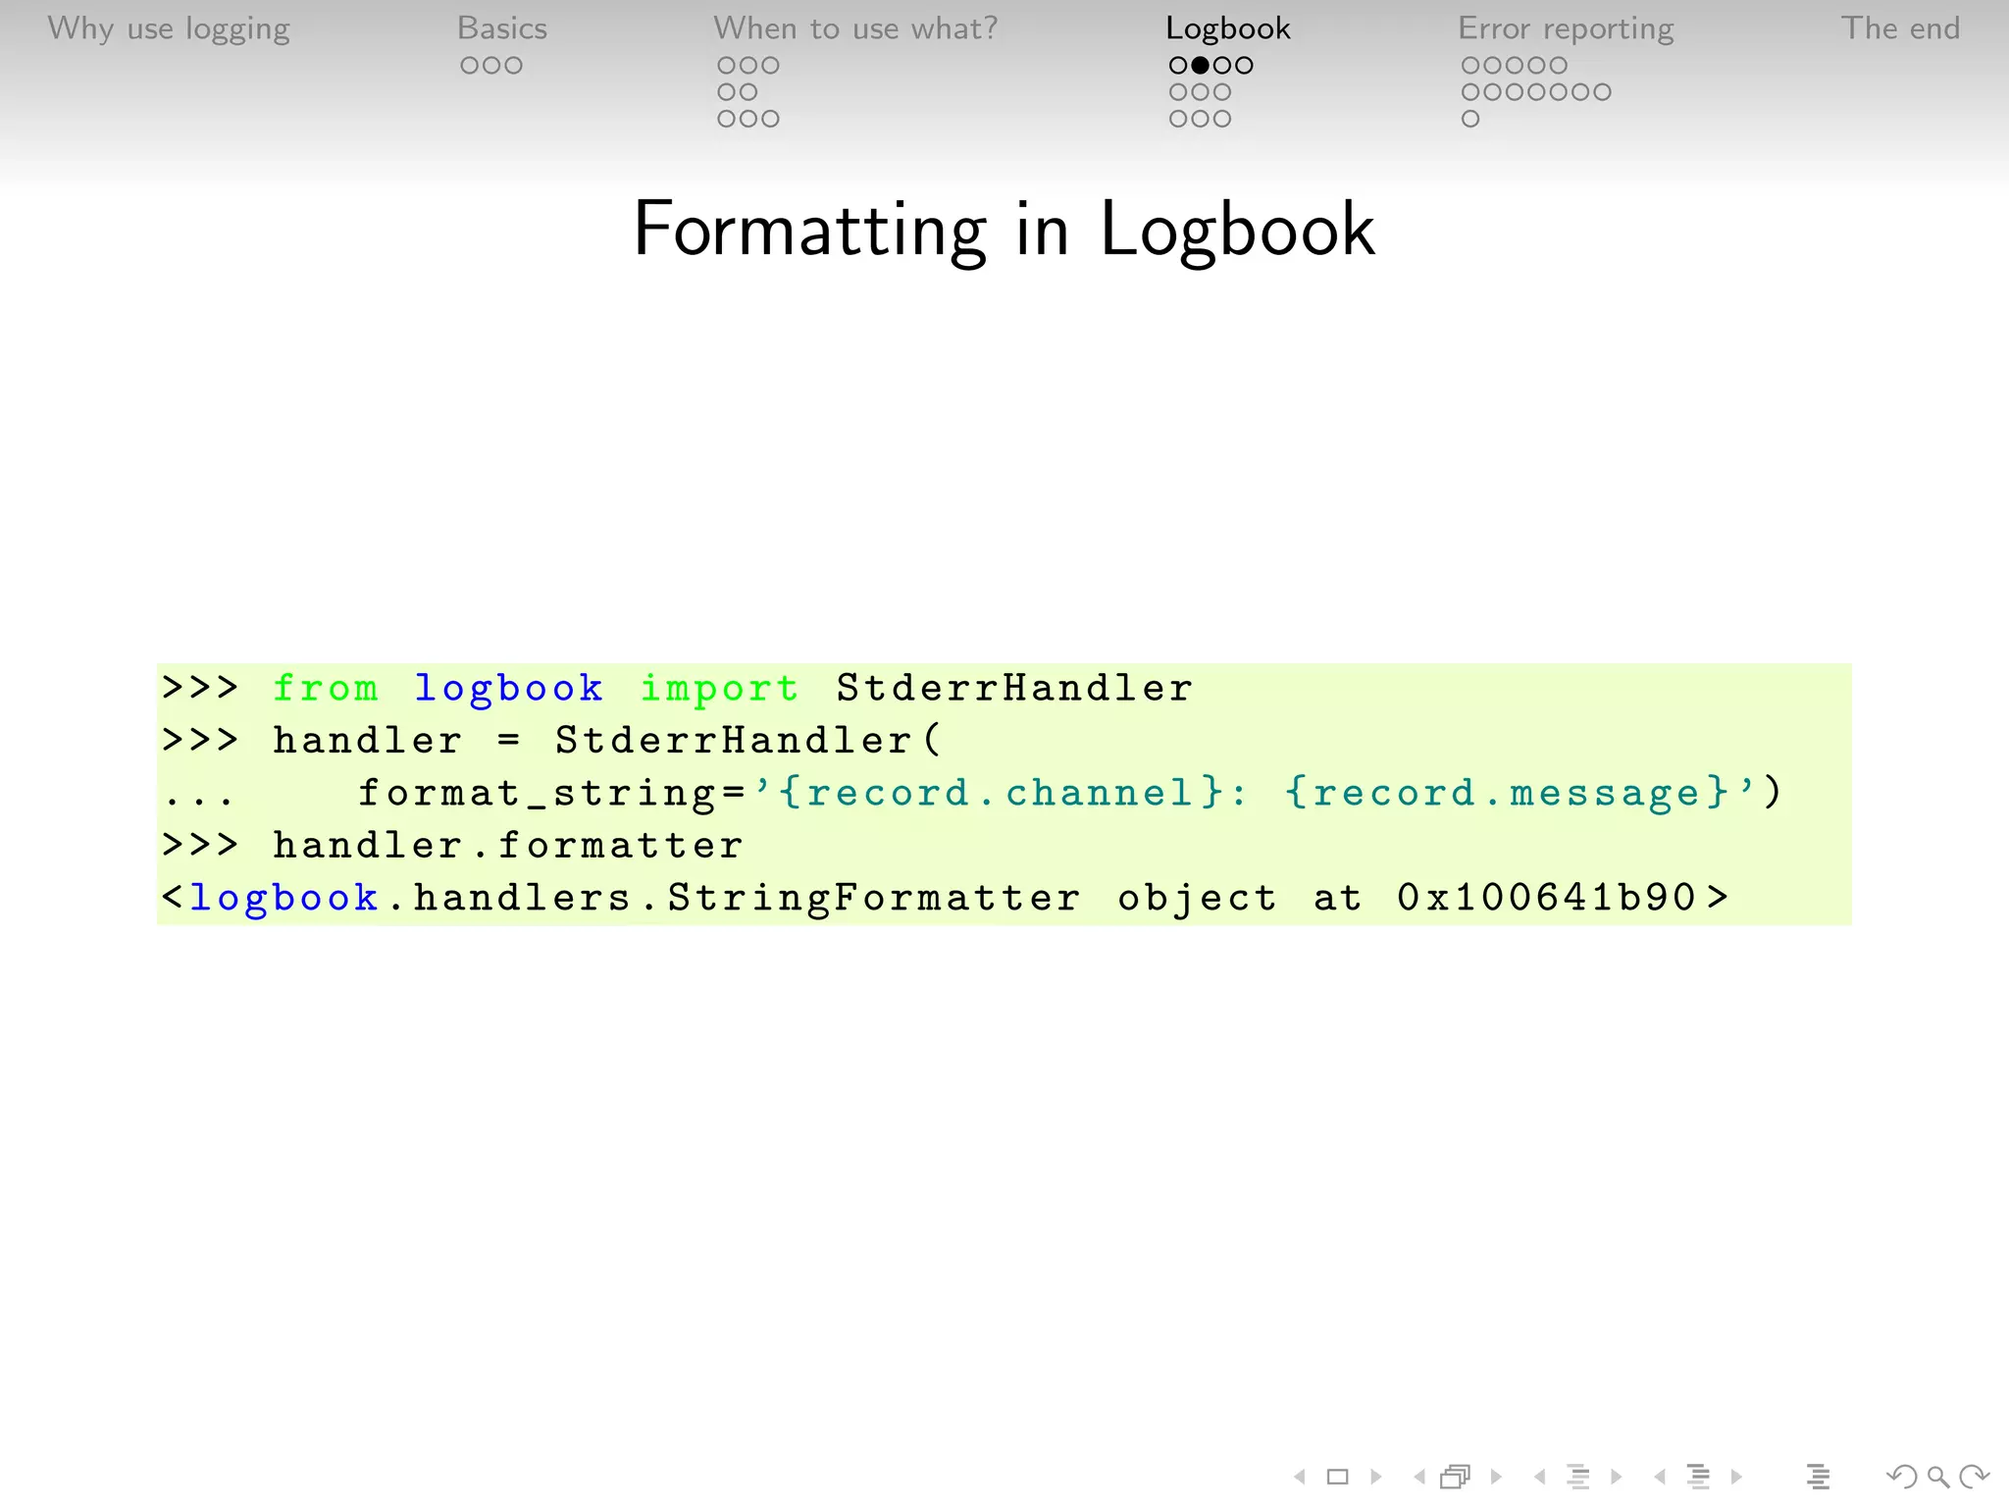
Task: Click the blue 'logbook' module name after 'from'
Action: 508,689
